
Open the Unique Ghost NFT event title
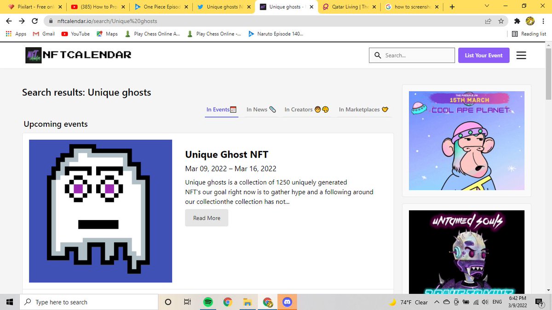click(x=226, y=154)
